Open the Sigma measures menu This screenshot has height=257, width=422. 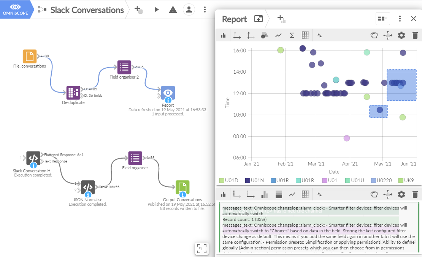coord(292,35)
